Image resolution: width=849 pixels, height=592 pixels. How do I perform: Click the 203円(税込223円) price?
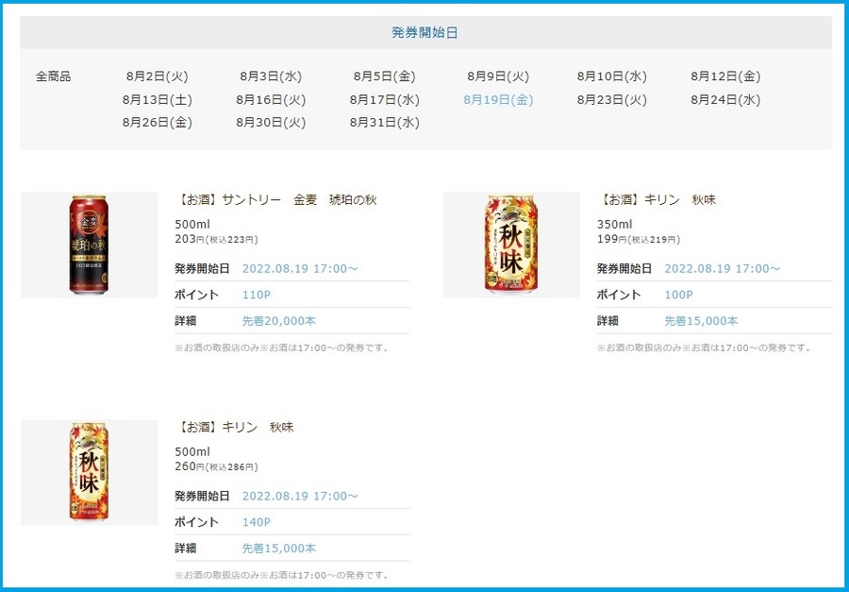click(217, 239)
